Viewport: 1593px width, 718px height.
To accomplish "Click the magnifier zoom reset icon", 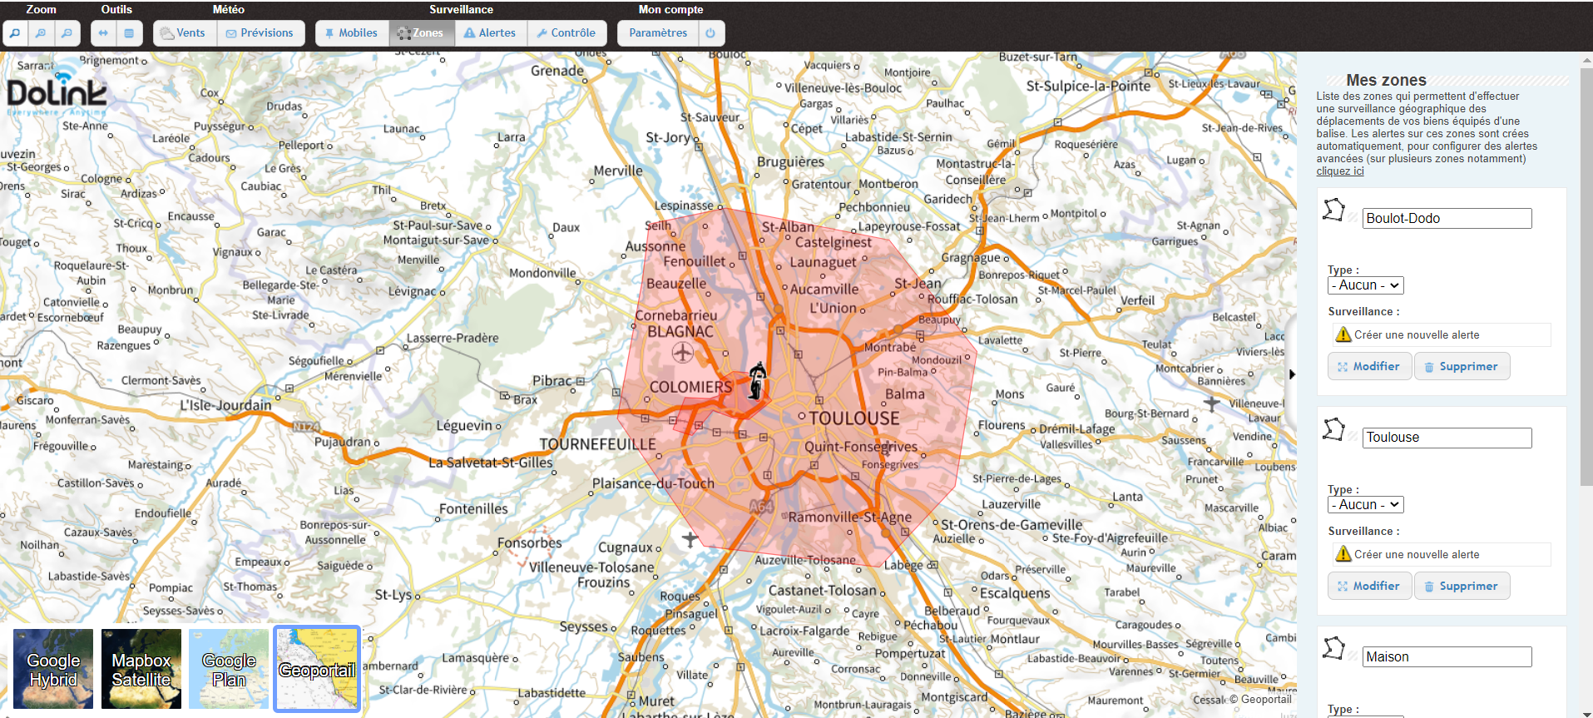I will (x=15, y=33).
